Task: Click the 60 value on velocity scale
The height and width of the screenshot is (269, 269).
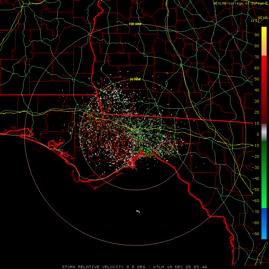Action: (x=257, y=68)
